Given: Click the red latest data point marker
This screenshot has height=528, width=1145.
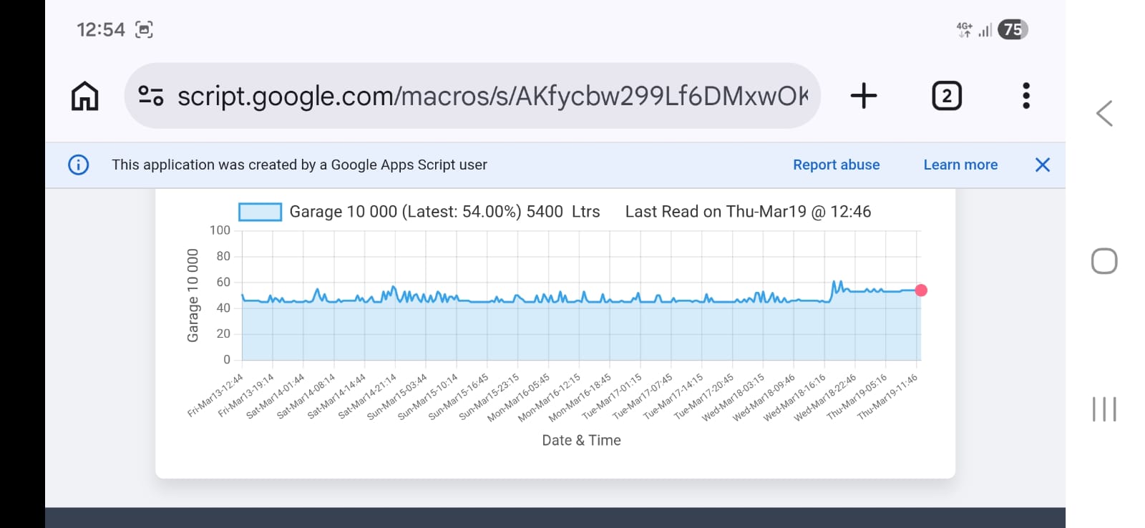Looking at the screenshot, I should 921,290.
